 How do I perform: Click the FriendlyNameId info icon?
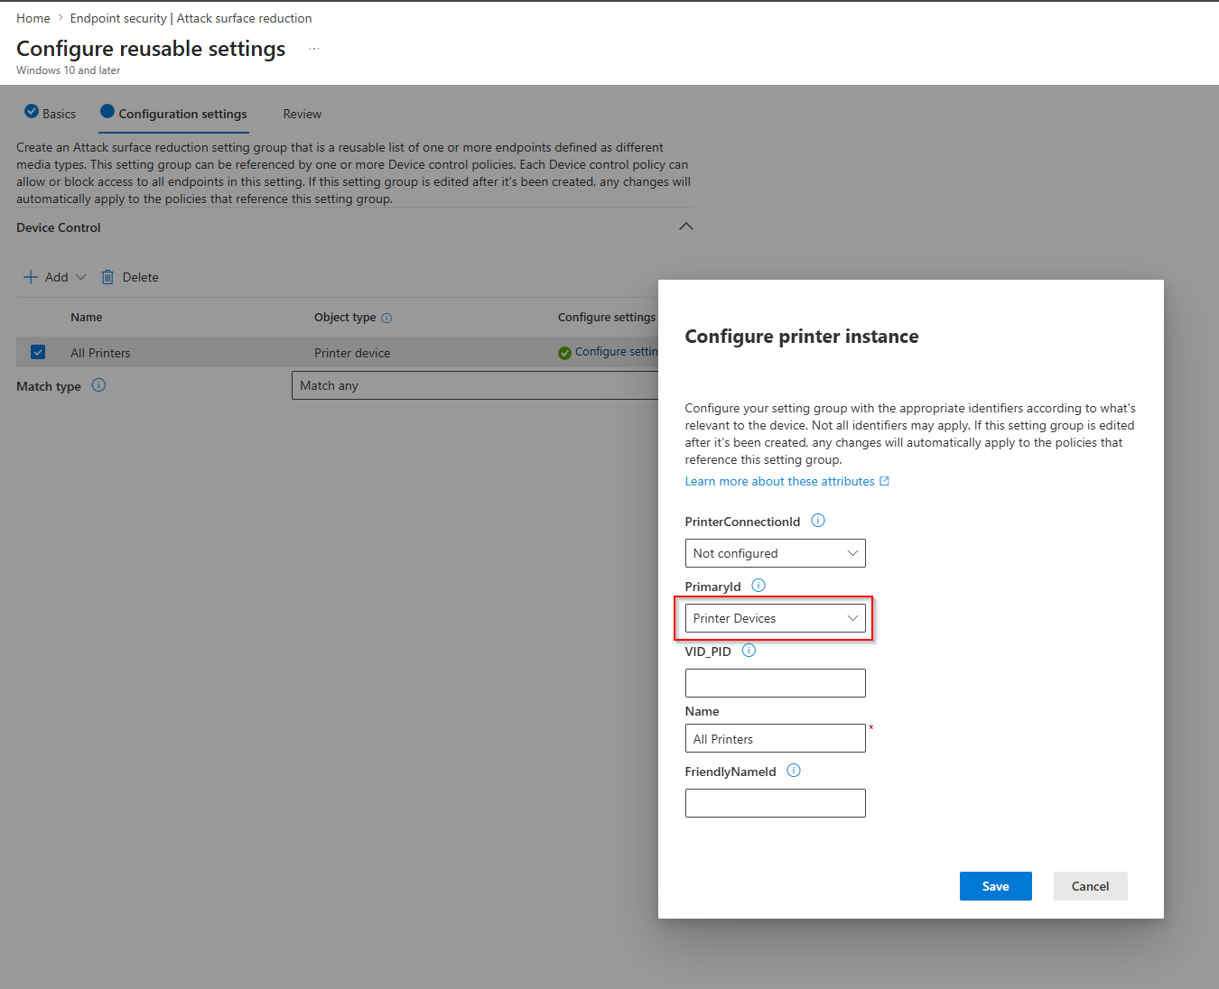[x=794, y=771]
